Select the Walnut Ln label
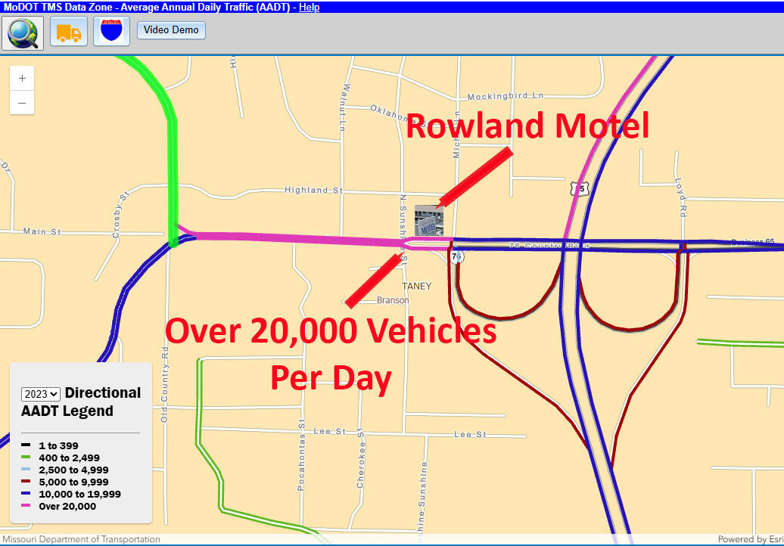 344,107
